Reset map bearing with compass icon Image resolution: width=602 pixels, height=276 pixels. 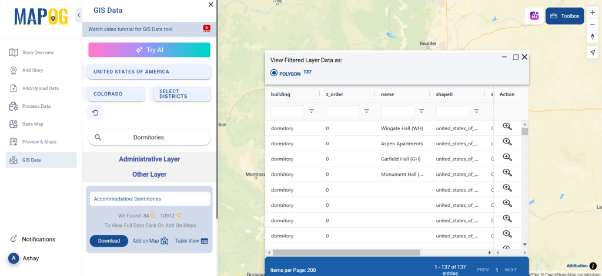[x=592, y=37]
